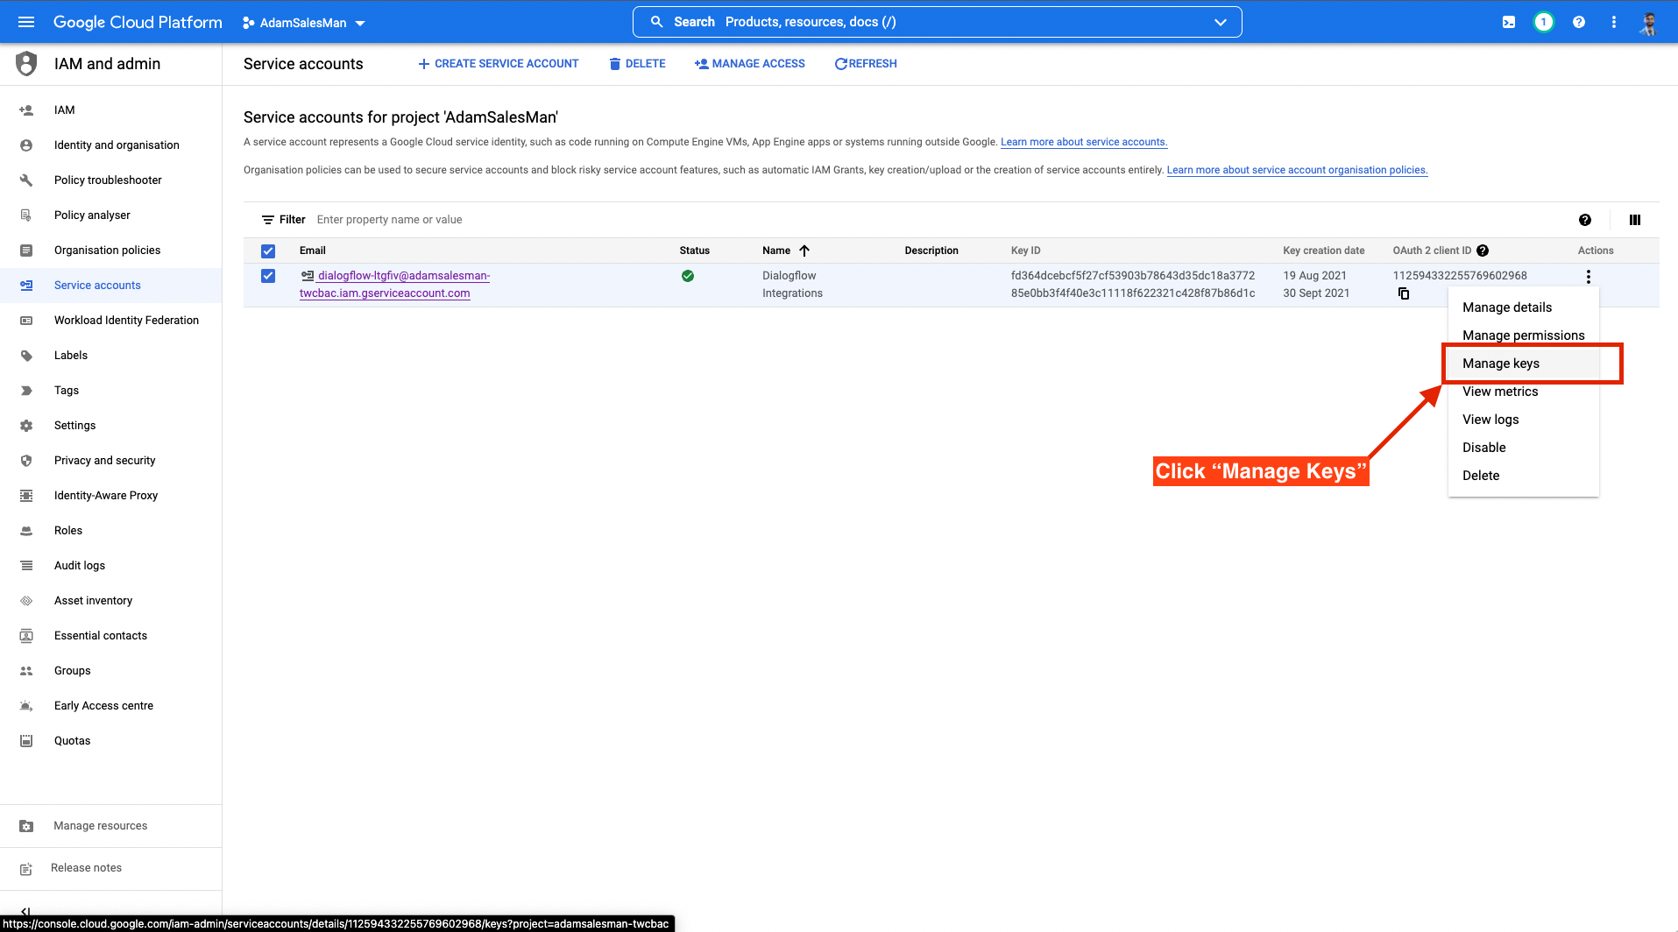Image resolution: width=1678 pixels, height=932 pixels.
Task: Uncheck the dialogflow service account row
Action: pyautogui.click(x=268, y=276)
